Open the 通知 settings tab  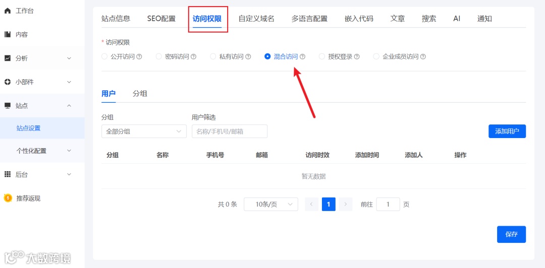[484, 19]
